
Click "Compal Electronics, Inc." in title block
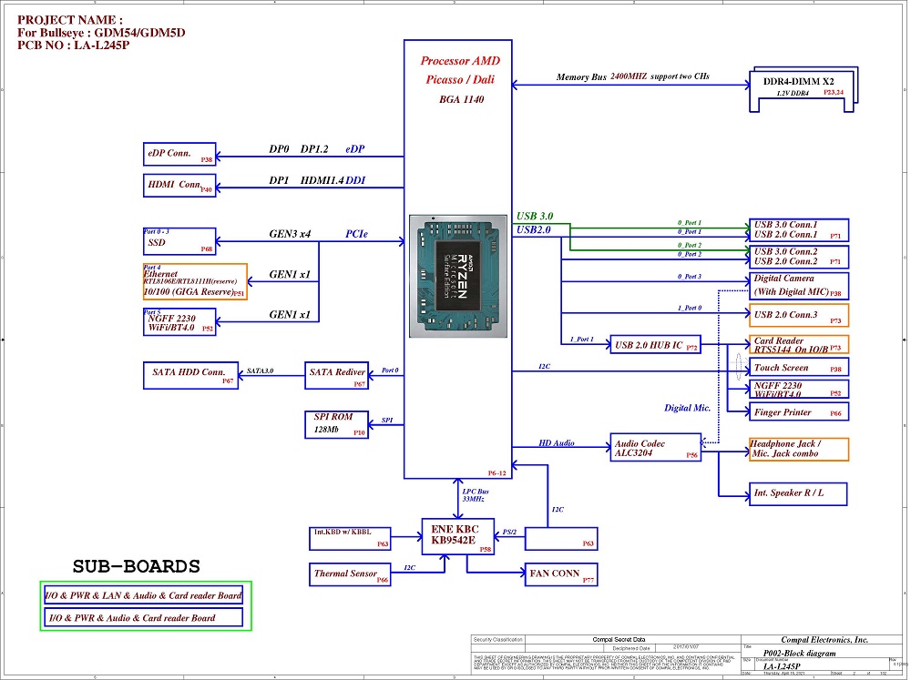click(x=824, y=639)
